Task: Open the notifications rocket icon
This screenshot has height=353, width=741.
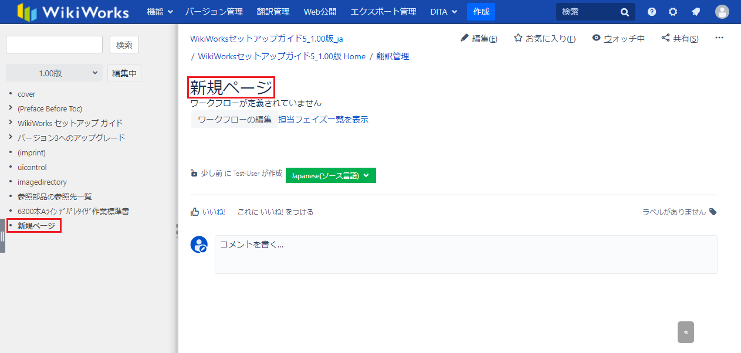Action: point(696,12)
